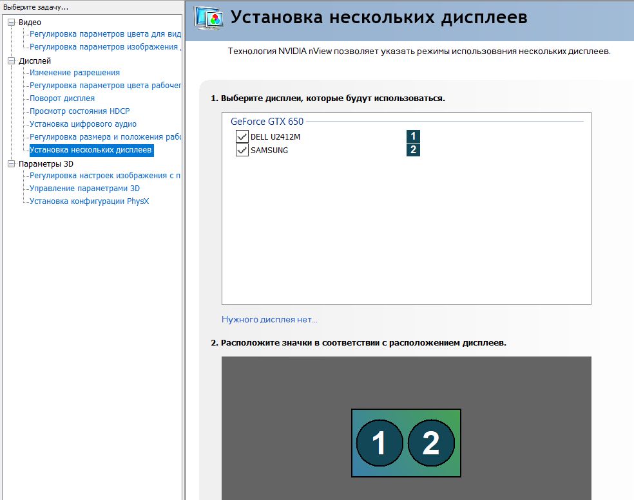The width and height of the screenshot is (634, 500).
Task: Collapse the Видео tree section
Action: [x=11, y=23]
